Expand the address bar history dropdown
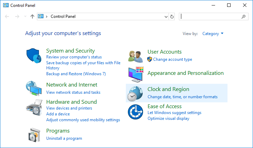 [166, 16]
